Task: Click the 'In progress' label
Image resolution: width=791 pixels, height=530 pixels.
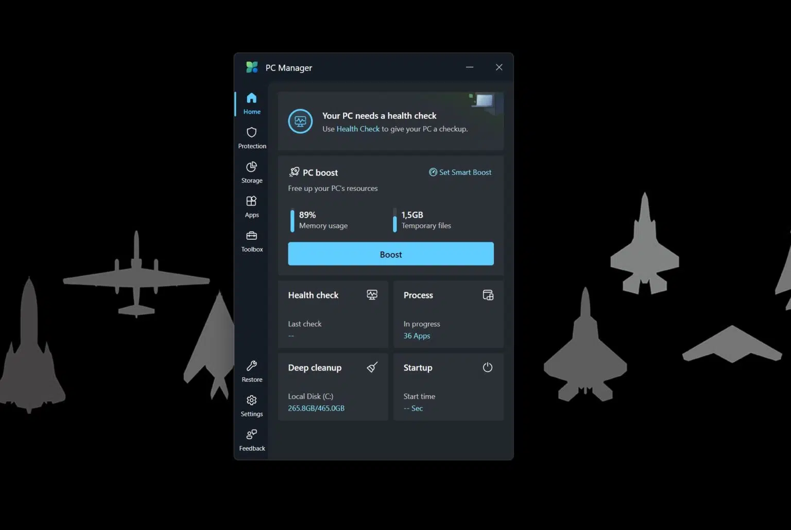Action: (422, 324)
